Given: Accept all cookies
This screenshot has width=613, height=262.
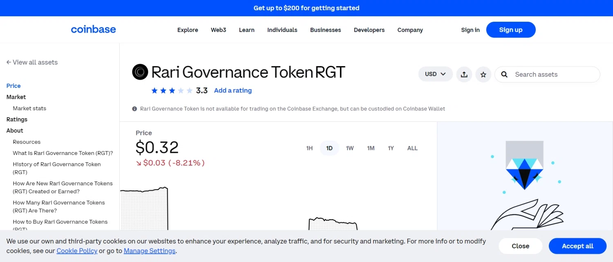Looking at the screenshot, I should [x=577, y=246].
